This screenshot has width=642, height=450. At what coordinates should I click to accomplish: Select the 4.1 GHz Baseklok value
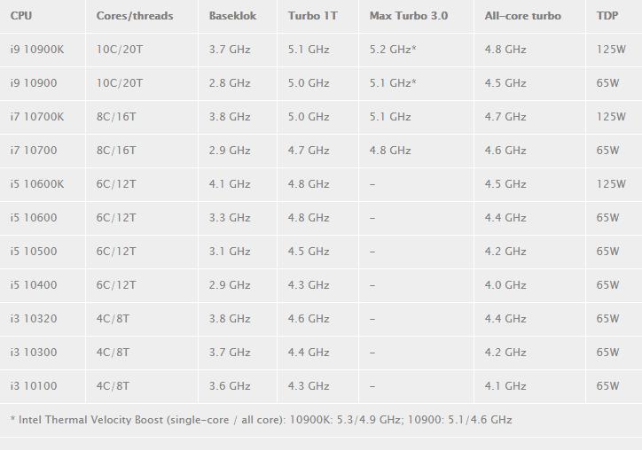230,184
